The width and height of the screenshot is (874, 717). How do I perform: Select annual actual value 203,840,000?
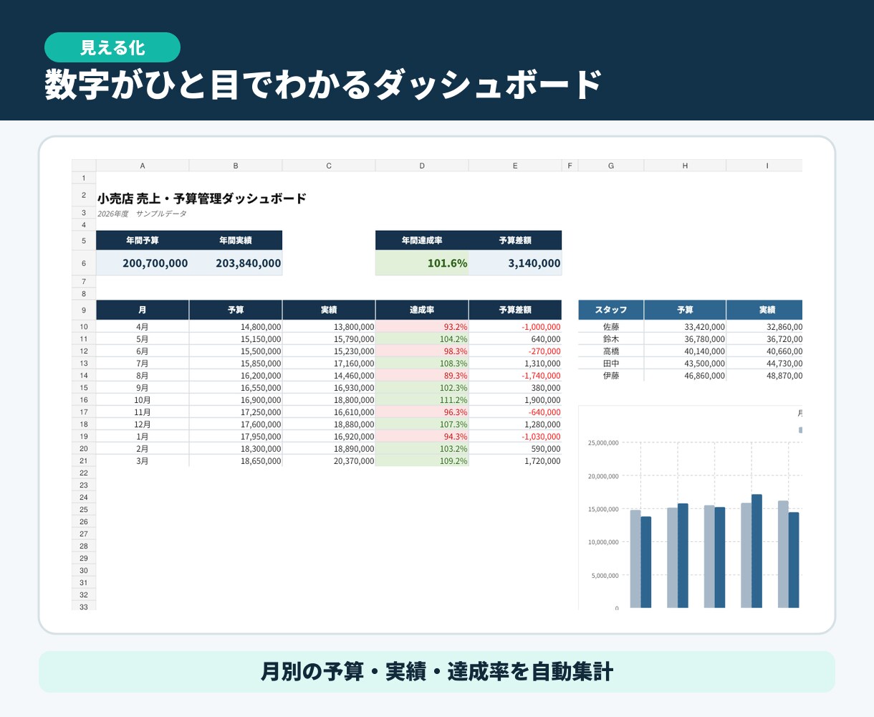pyautogui.click(x=236, y=263)
